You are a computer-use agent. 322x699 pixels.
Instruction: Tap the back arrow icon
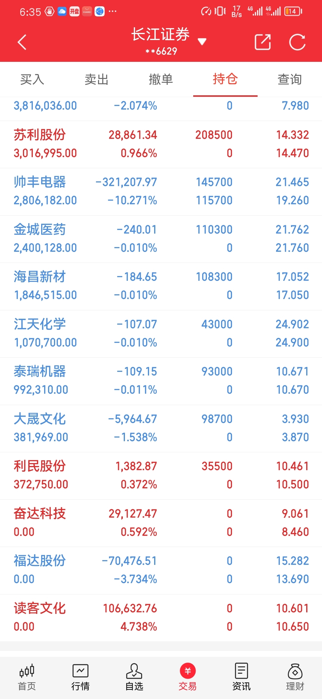pyautogui.click(x=22, y=42)
